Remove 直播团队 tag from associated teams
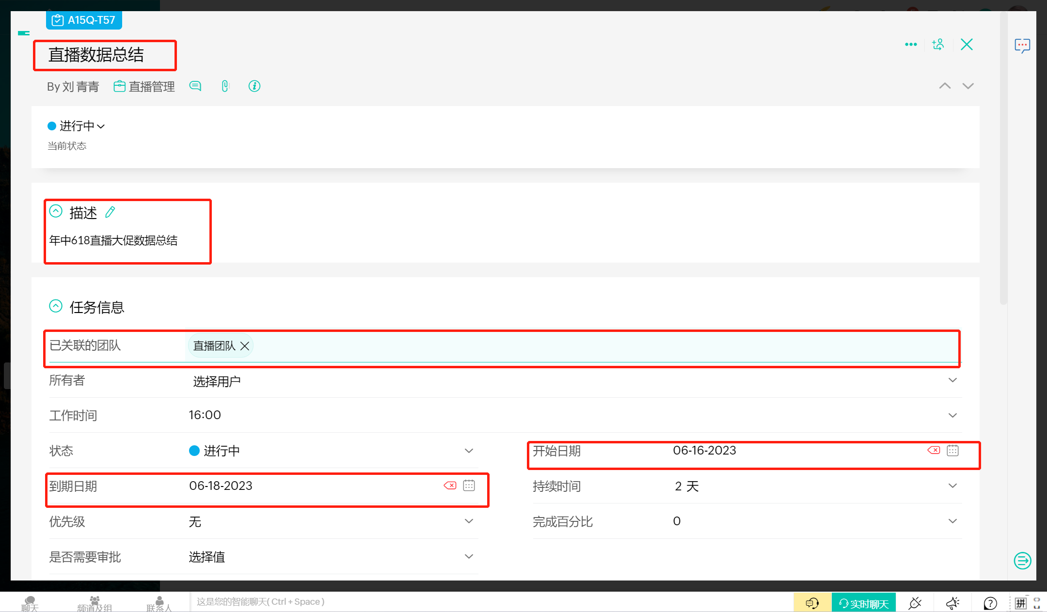 click(x=245, y=346)
